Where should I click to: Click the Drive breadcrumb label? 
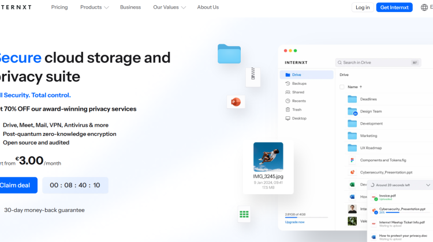pyautogui.click(x=344, y=75)
